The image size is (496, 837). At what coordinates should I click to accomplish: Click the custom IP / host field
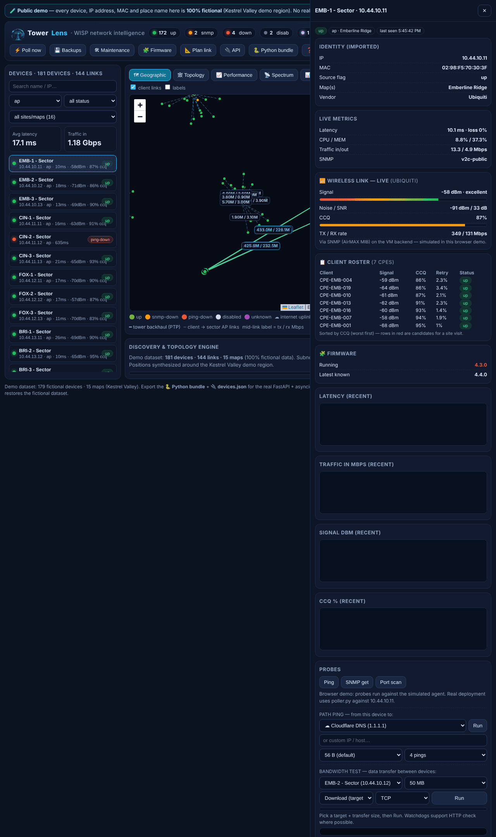coord(403,741)
